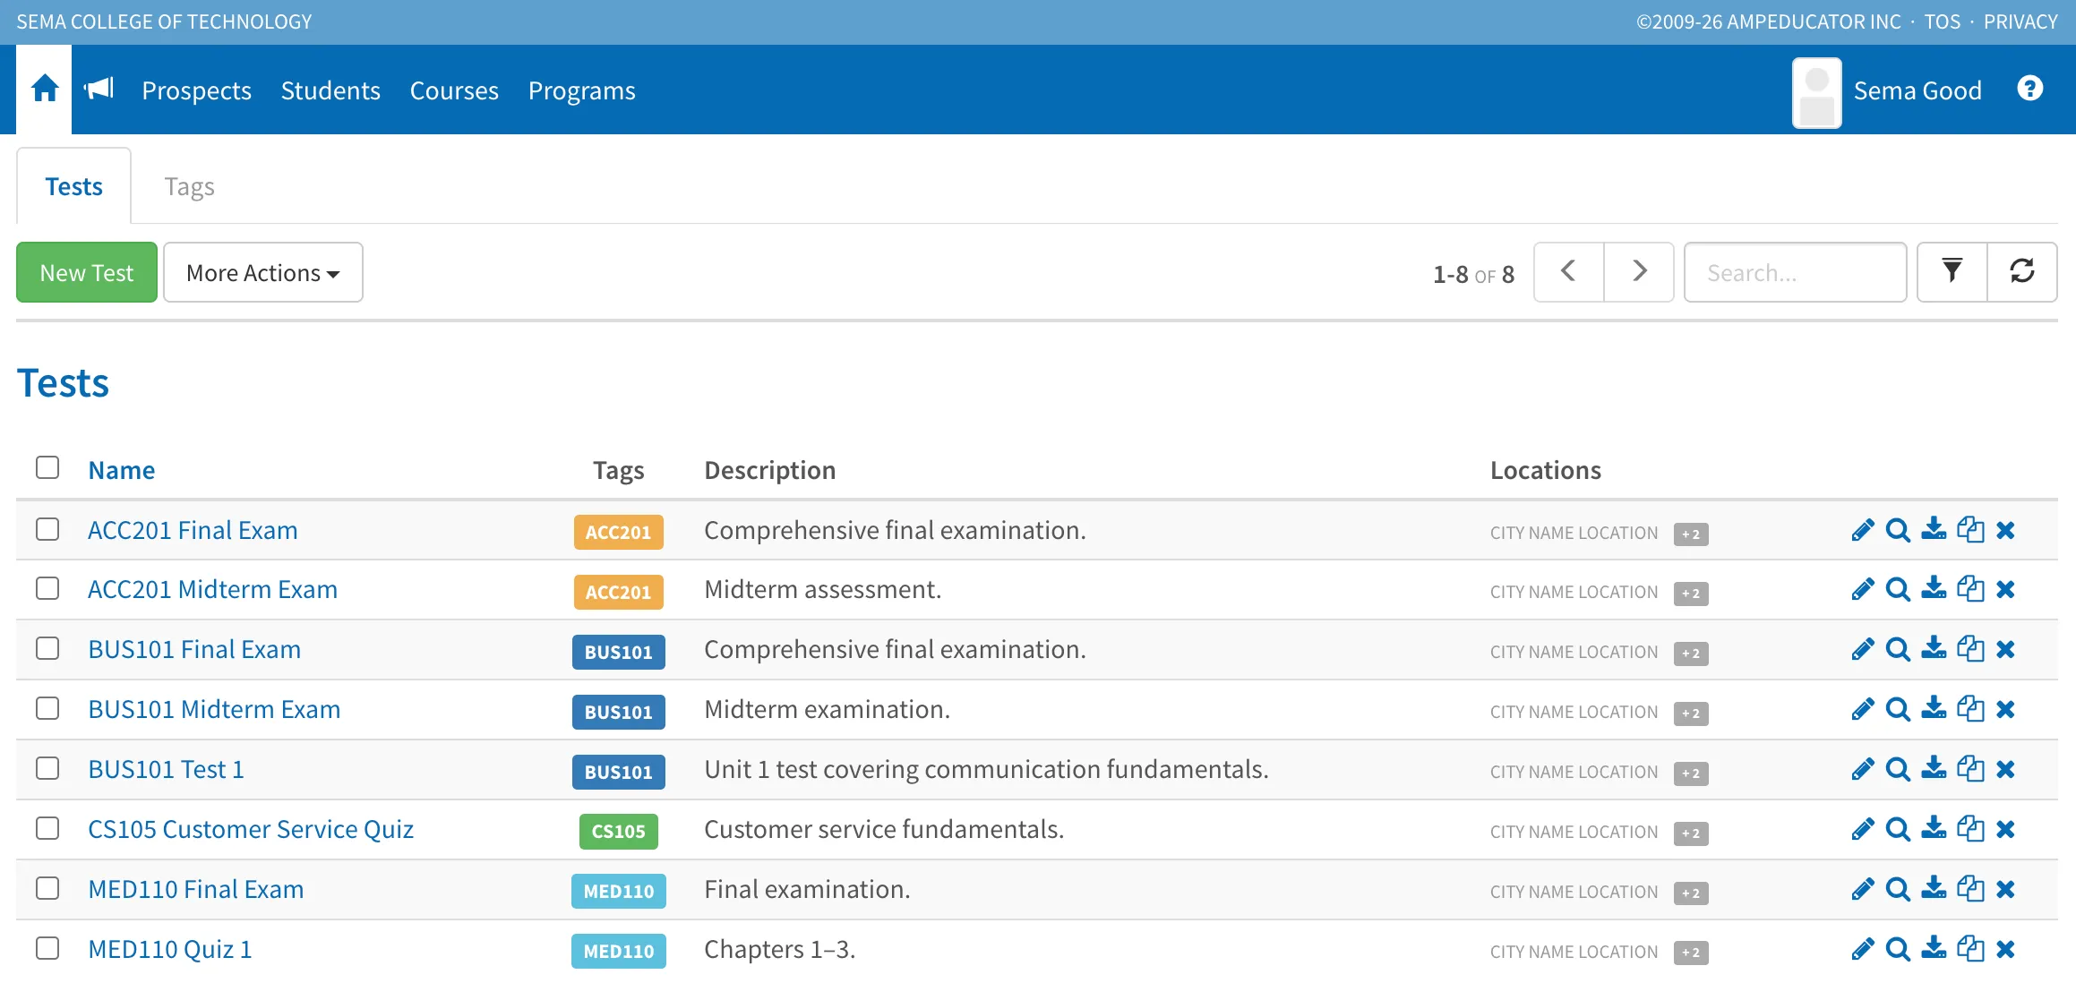Image resolution: width=2076 pixels, height=983 pixels.
Task: Click the Sema Good profile avatar
Action: click(1816, 93)
